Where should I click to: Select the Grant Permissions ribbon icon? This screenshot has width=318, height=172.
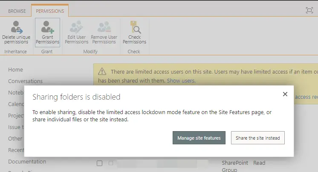click(x=47, y=27)
